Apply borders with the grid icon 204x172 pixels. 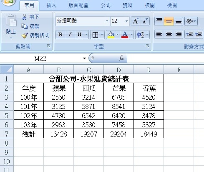click(x=95, y=35)
